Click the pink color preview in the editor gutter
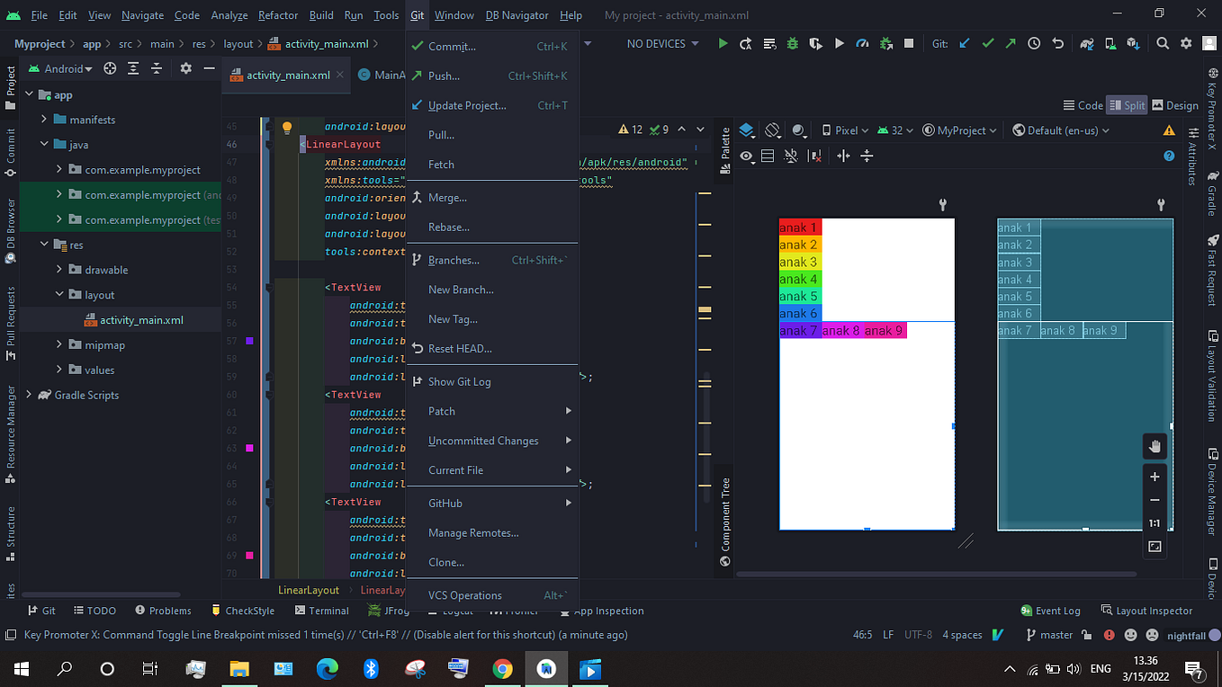Screen dimensions: 1222x687 tap(249, 448)
